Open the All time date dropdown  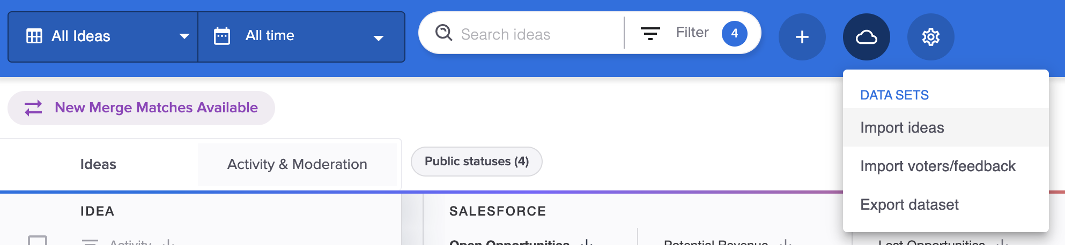click(301, 37)
